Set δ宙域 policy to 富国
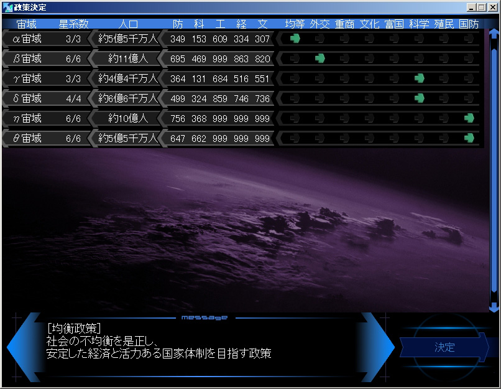The width and height of the screenshot is (501, 389). 394,98
